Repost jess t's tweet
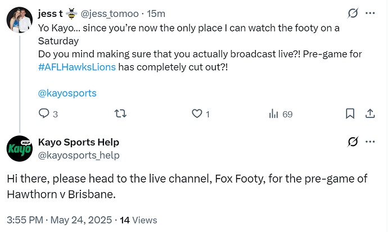This screenshot has width=388, height=232. click(x=120, y=114)
